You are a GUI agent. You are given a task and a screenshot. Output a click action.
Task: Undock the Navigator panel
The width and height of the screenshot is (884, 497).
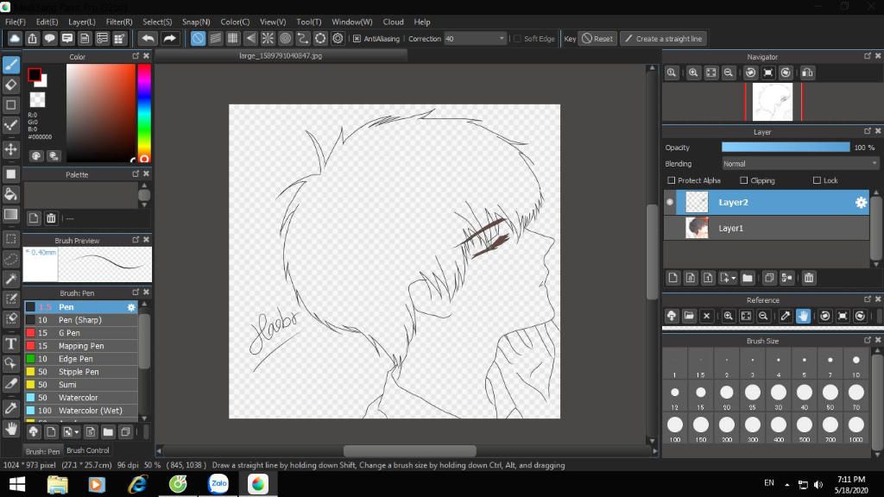(x=867, y=56)
